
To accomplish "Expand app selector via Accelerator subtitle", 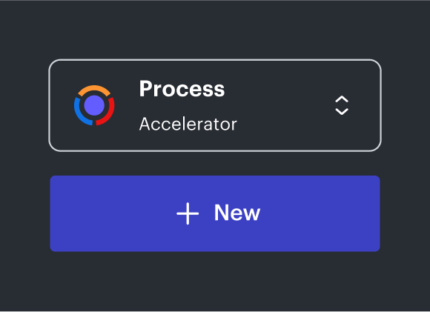I will coord(188,124).
